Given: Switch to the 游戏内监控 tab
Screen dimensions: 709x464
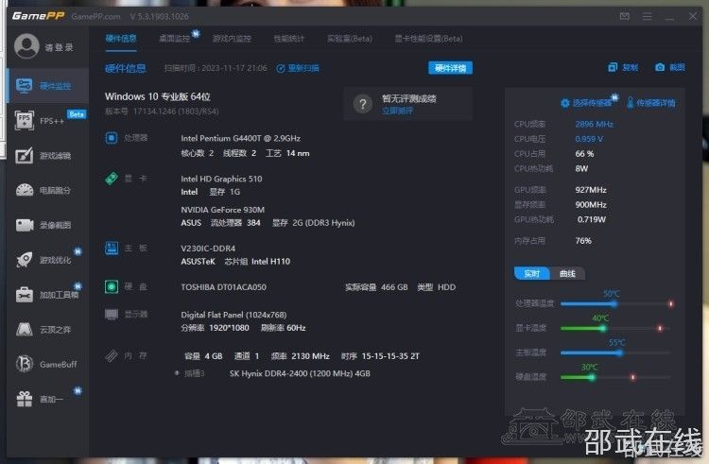Looking at the screenshot, I should [232, 39].
